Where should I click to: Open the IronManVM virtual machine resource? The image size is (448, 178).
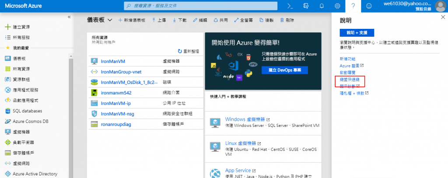point(113,61)
